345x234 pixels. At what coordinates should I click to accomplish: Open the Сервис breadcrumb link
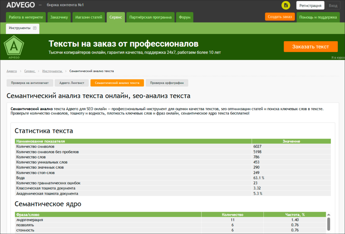(30, 71)
